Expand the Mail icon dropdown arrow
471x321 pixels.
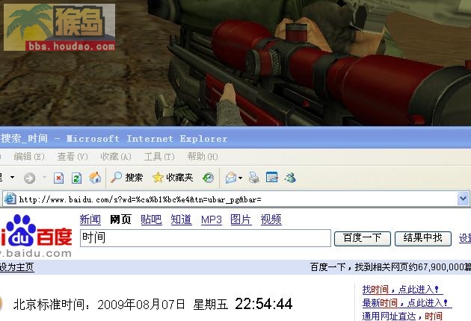pyautogui.click(x=240, y=178)
